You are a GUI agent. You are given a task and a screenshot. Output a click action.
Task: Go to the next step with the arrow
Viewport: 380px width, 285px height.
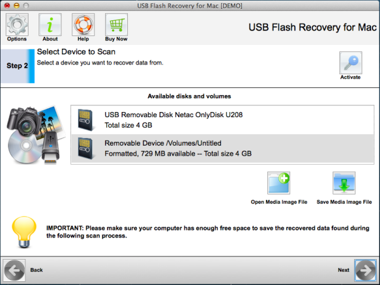pos(365,270)
